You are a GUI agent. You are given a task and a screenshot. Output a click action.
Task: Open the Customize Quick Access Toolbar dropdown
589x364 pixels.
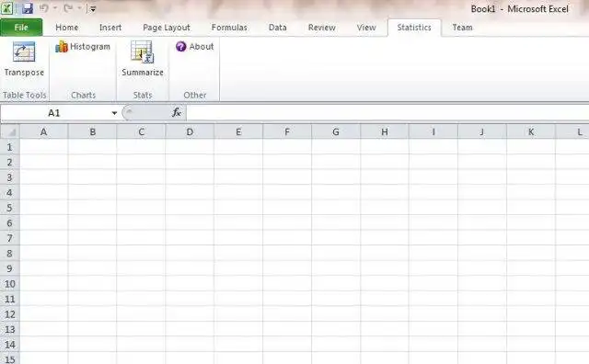coord(92,8)
